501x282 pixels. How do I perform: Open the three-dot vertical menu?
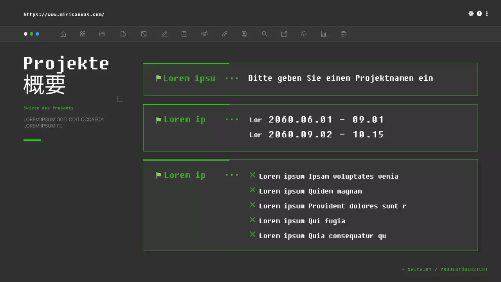[x=487, y=14]
